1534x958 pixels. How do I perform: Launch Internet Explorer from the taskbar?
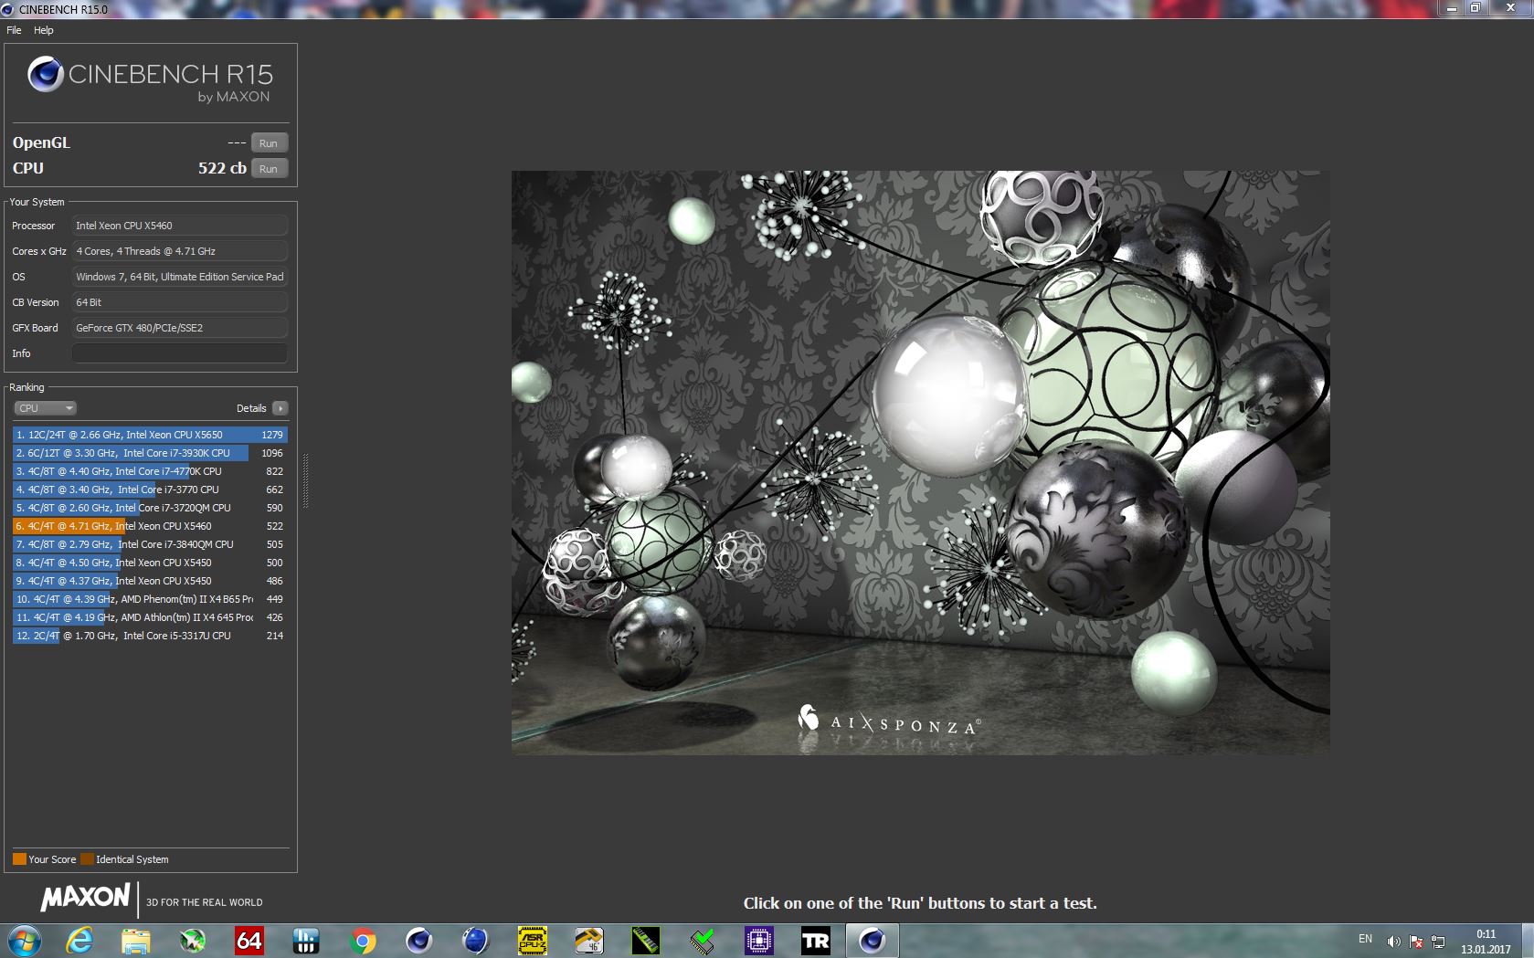(80, 940)
